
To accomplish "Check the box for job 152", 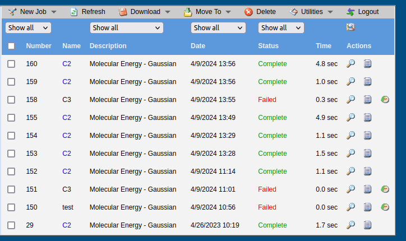I will pyautogui.click(x=11, y=172).
